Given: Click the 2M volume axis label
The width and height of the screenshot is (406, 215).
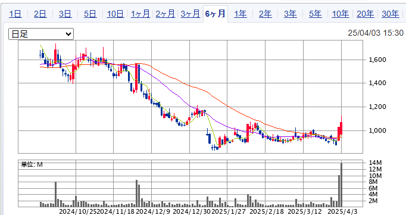Looking at the screenshot, I should (373, 201).
